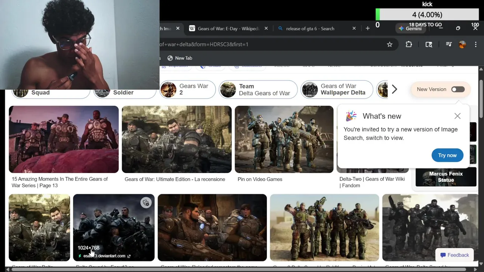Open the 15 Amazing Moments caption link
The height and width of the screenshot is (272, 484).
[60, 182]
